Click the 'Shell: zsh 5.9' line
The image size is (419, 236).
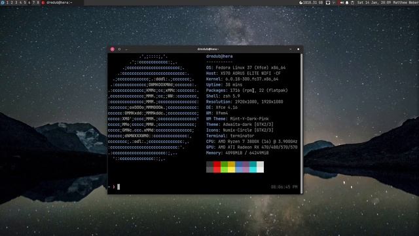[223, 96]
